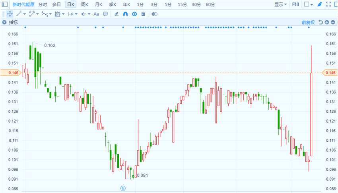Open the layout square dropdown arrow
Screen dimensions: 338x193
(312, 4)
